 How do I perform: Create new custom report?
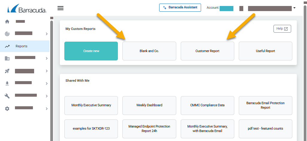(91, 51)
